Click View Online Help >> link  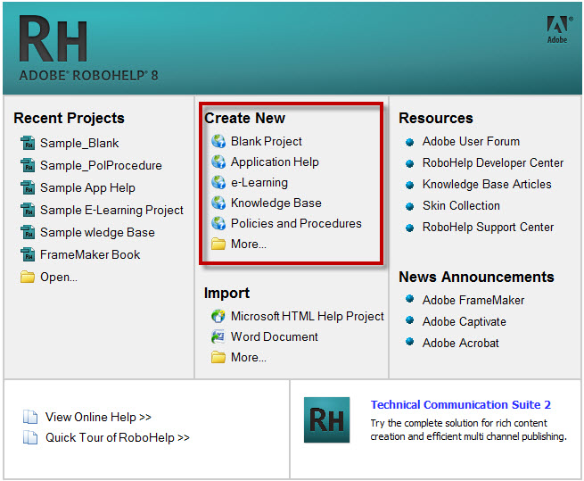(x=98, y=418)
